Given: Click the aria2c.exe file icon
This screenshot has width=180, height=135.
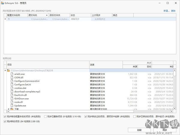Looking at the screenshot, I should tap(12, 74).
